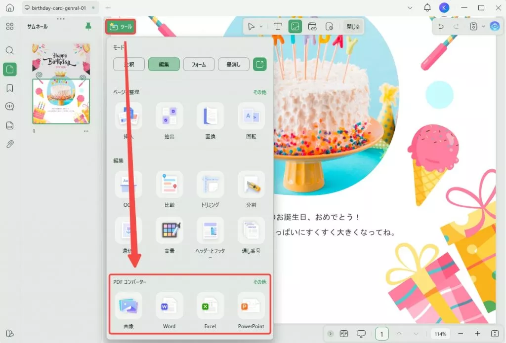Viewport: 506px width, 343px height.
Task: Show the bookmarks panel
Action: pos(10,88)
